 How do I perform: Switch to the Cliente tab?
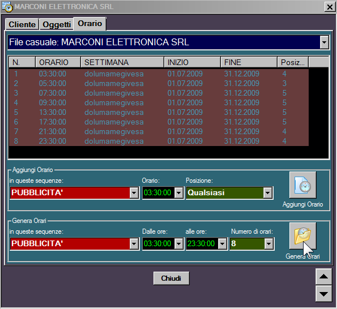pyautogui.click(x=22, y=24)
